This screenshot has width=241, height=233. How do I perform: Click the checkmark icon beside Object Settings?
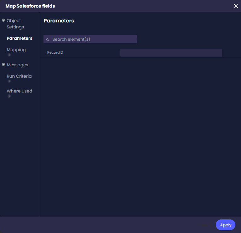(3, 20)
